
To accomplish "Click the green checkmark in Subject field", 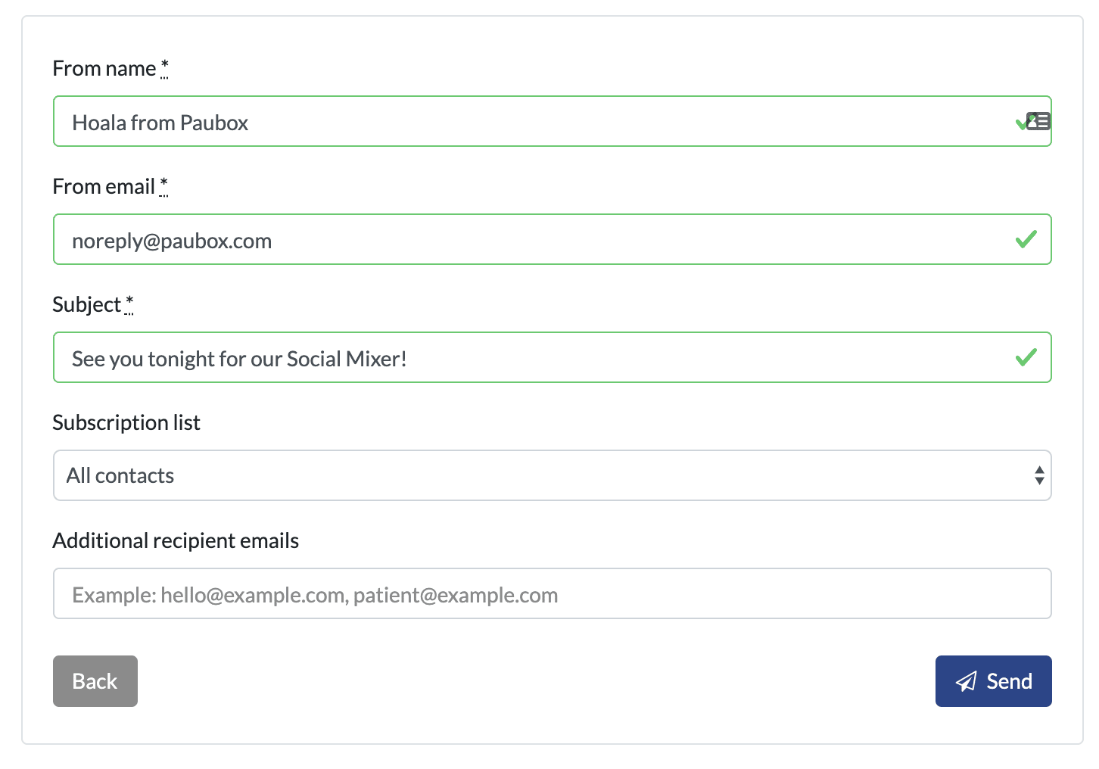I will pyautogui.click(x=1026, y=357).
